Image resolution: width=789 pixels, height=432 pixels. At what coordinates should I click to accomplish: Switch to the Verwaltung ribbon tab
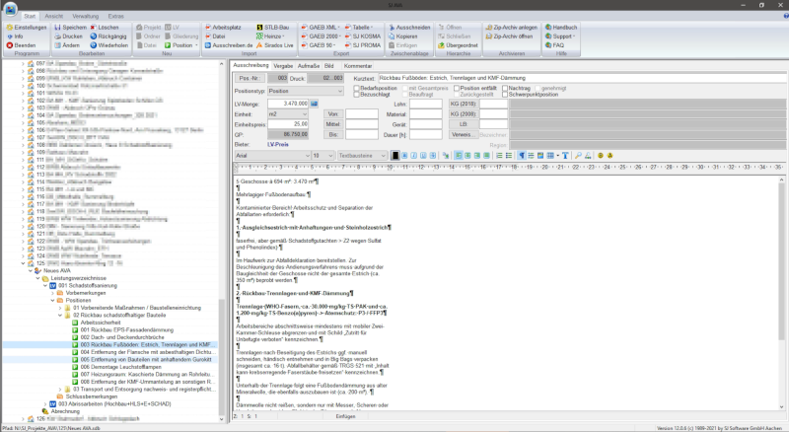pyautogui.click(x=86, y=16)
